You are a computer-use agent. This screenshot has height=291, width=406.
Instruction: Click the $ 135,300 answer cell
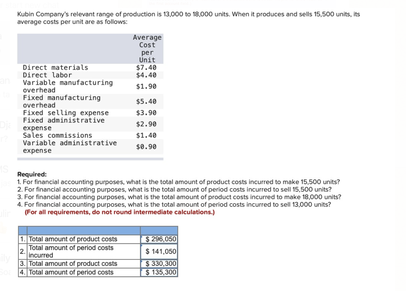pos(159,272)
